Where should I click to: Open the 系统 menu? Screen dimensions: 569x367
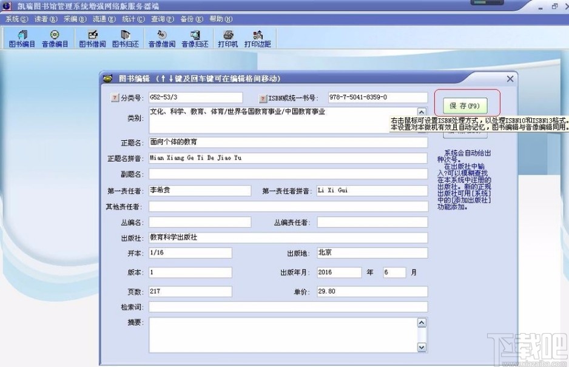point(16,19)
